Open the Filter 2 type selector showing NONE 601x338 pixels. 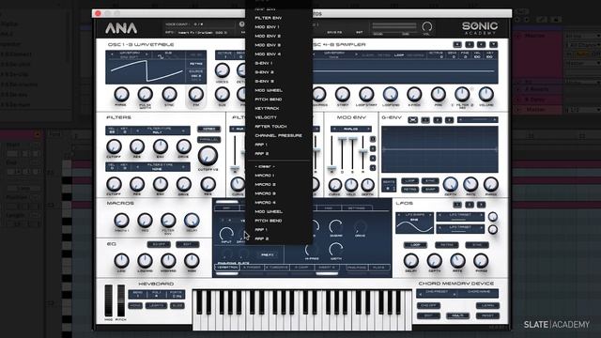click(x=161, y=167)
